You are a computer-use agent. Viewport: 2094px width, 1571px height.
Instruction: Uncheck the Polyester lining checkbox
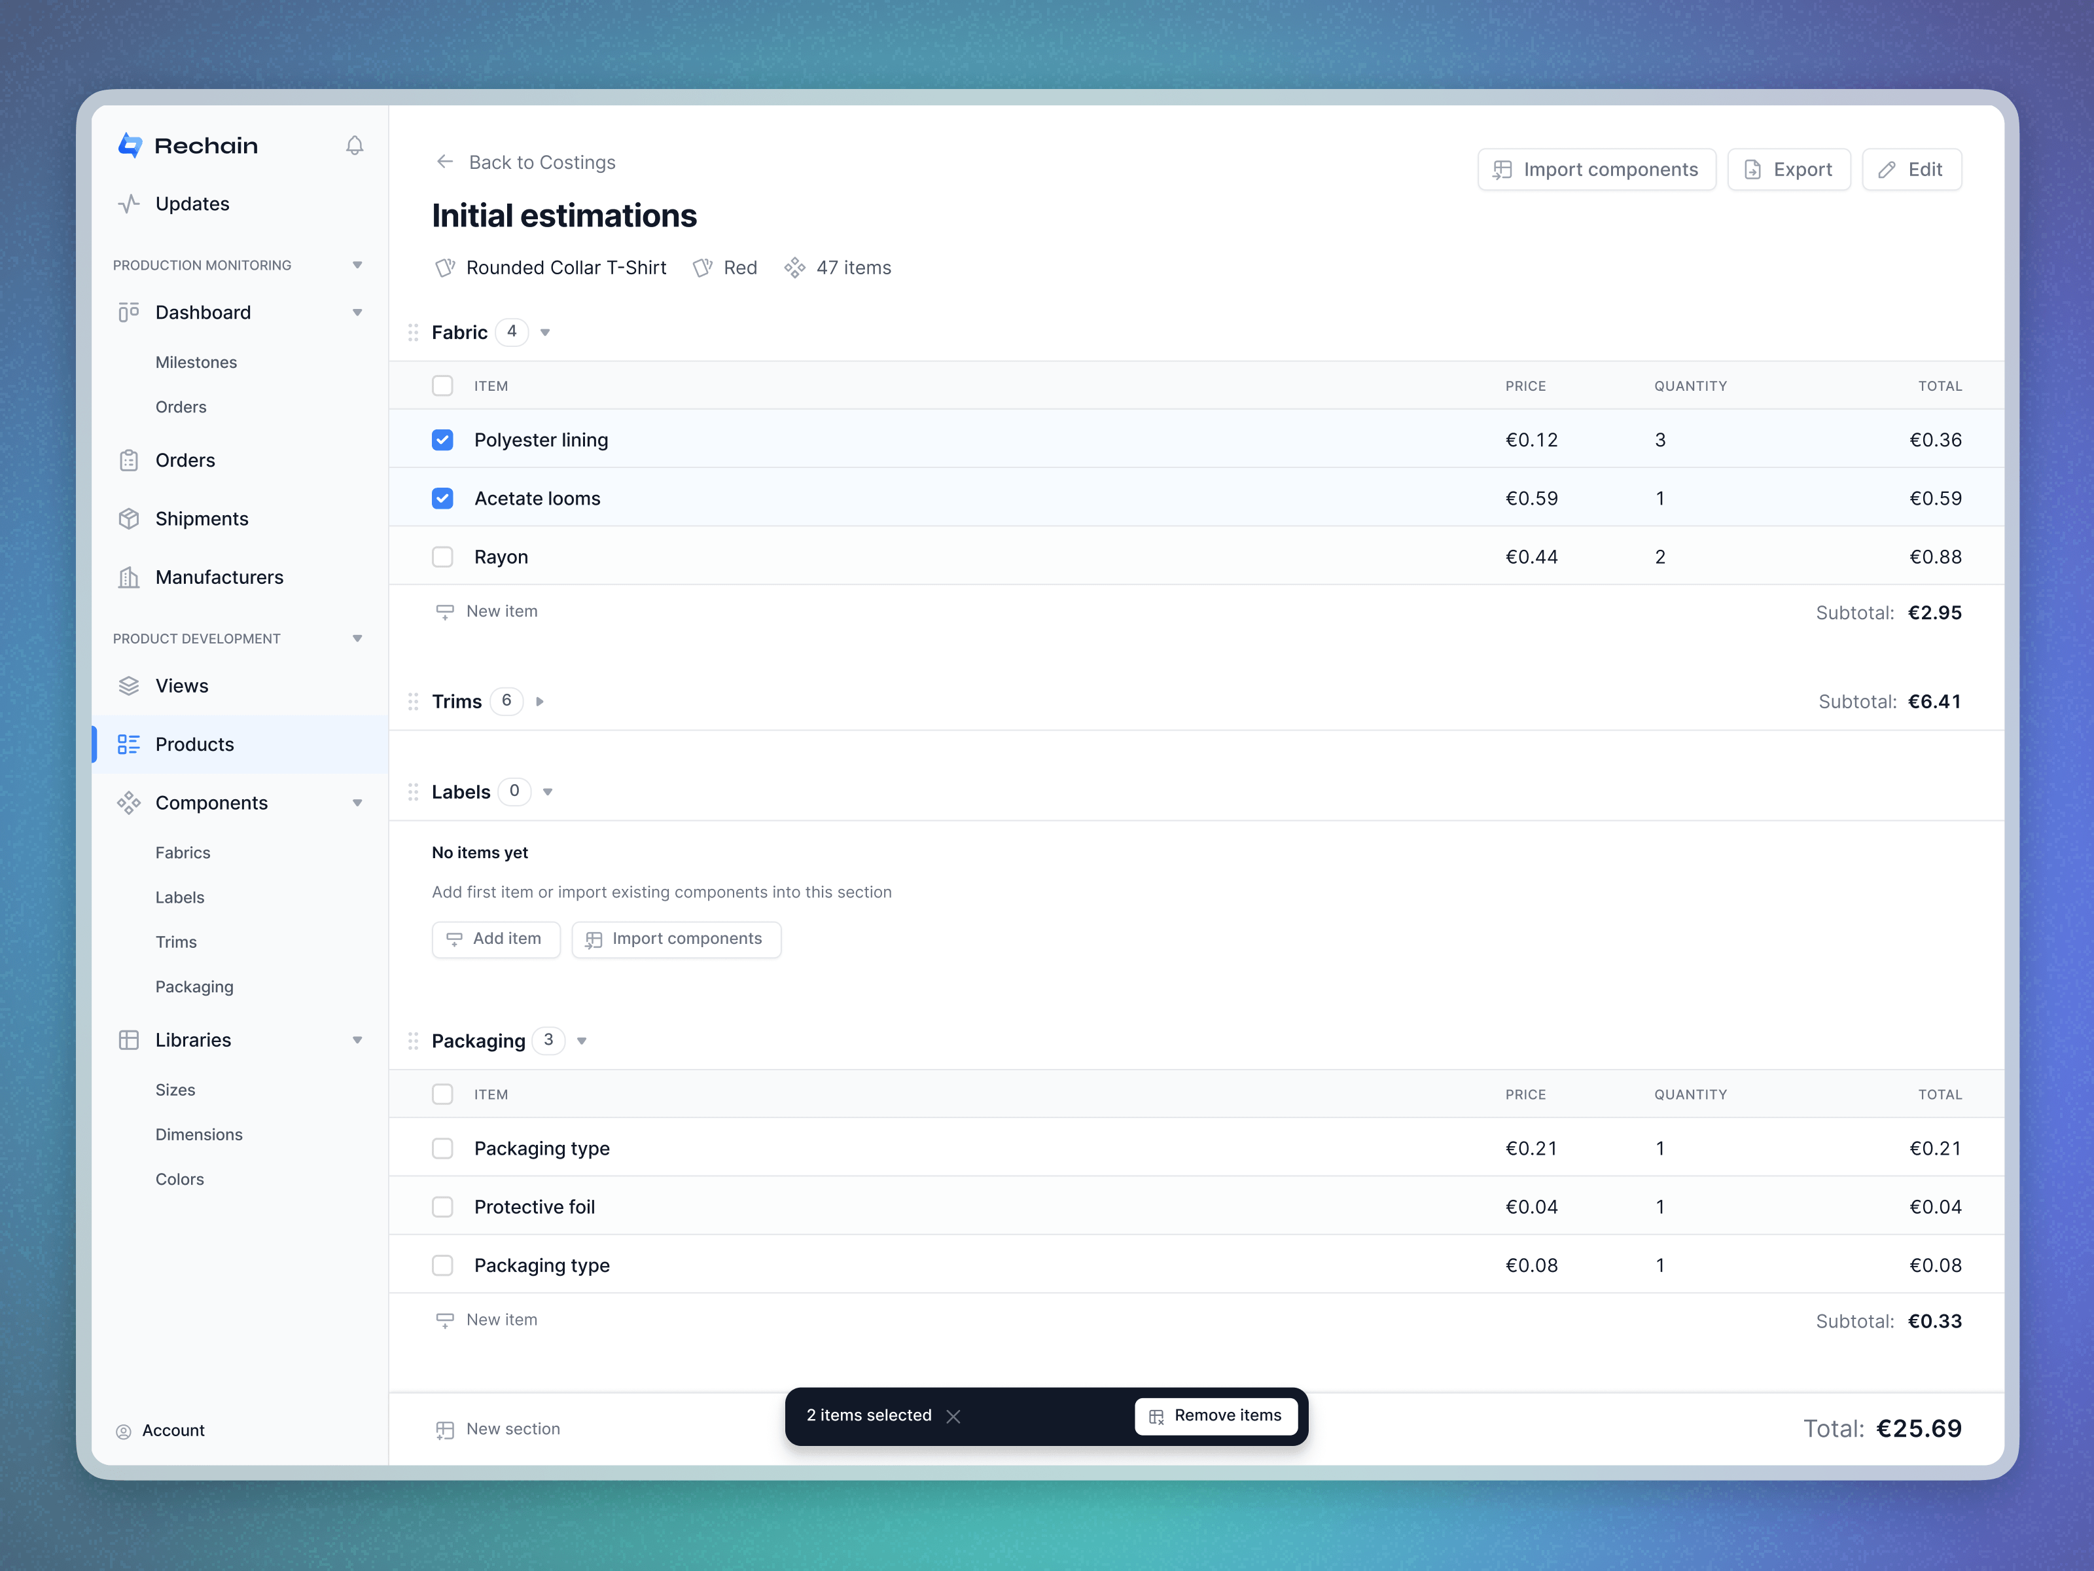point(442,439)
